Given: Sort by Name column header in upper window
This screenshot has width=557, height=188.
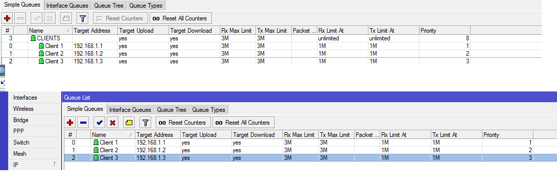Looking at the screenshot, I should (50, 31).
